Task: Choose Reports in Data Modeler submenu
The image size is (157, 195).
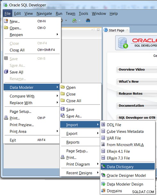Action: pos(80,142)
